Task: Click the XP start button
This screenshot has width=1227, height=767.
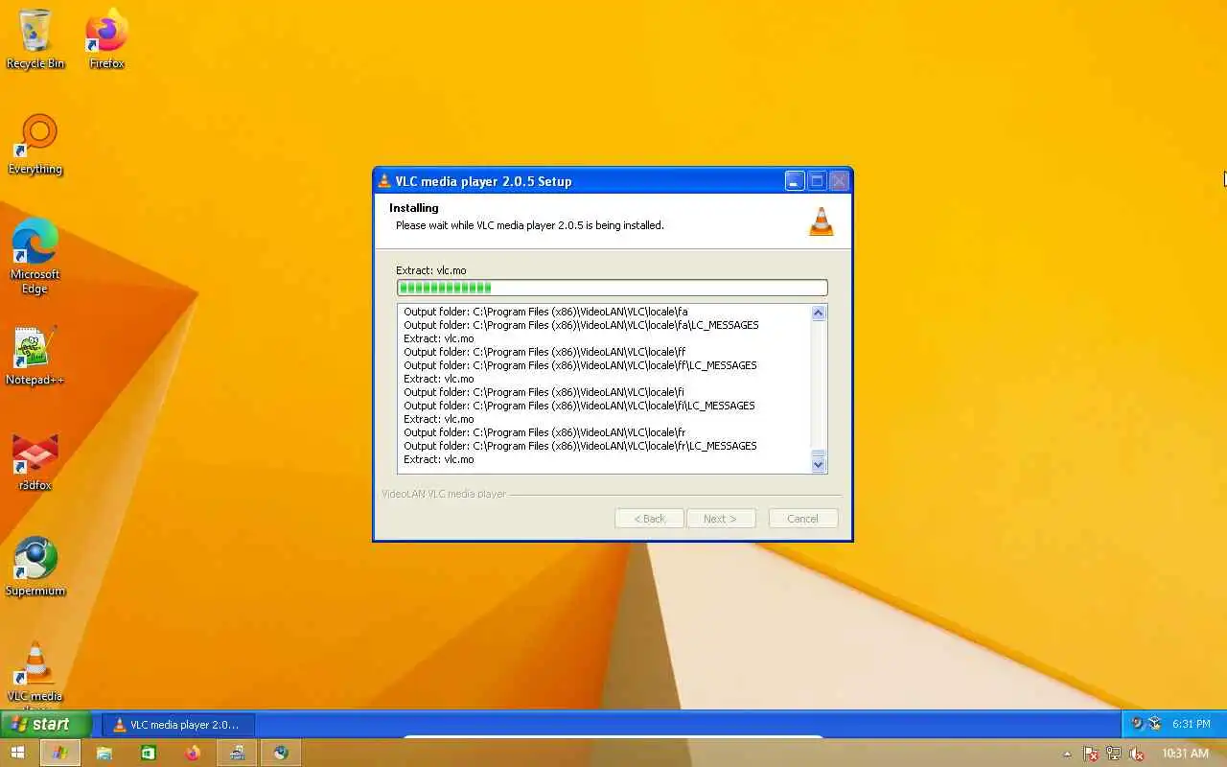Action: 45,724
